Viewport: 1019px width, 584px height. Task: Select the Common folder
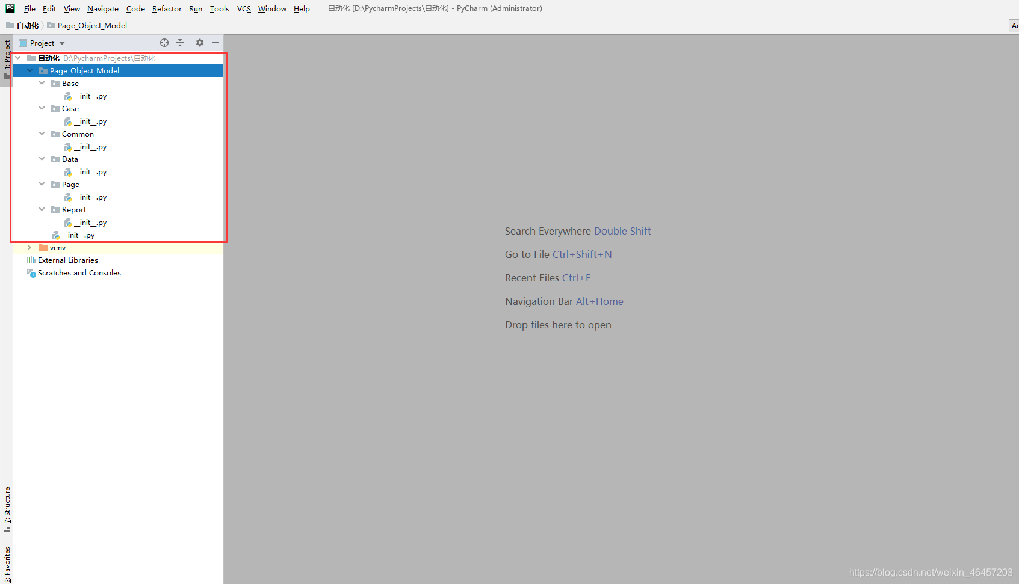coord(78,134)
